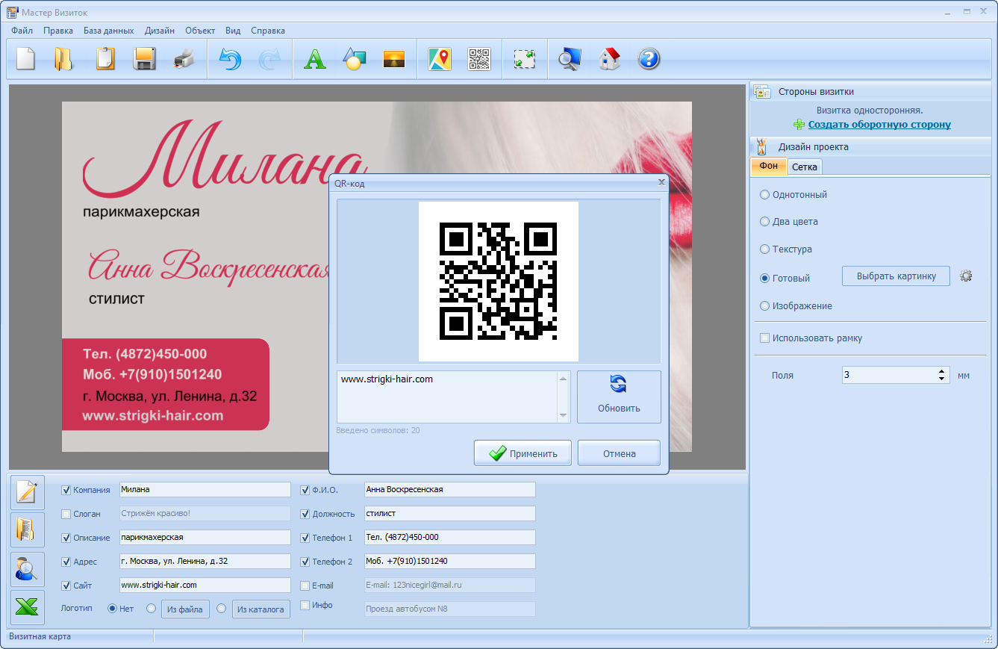Toggle the Компания checkbox
Screen dimensions: 998x649
(x=66, y=490)
